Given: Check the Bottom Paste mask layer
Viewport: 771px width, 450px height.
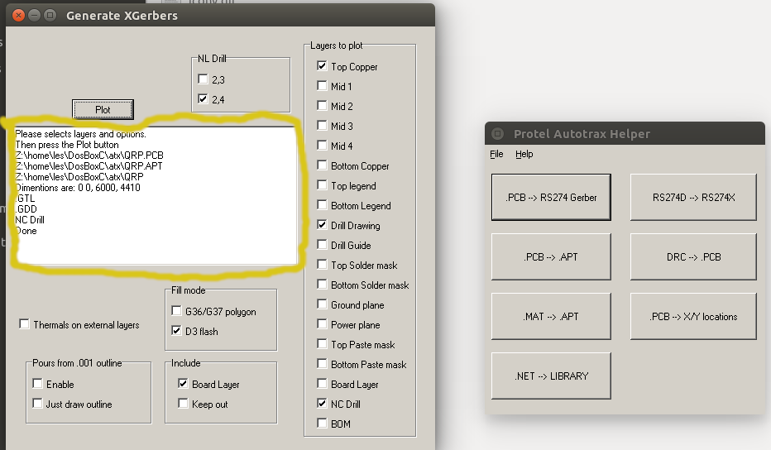Looking at the screenshot, I should 322,363.
